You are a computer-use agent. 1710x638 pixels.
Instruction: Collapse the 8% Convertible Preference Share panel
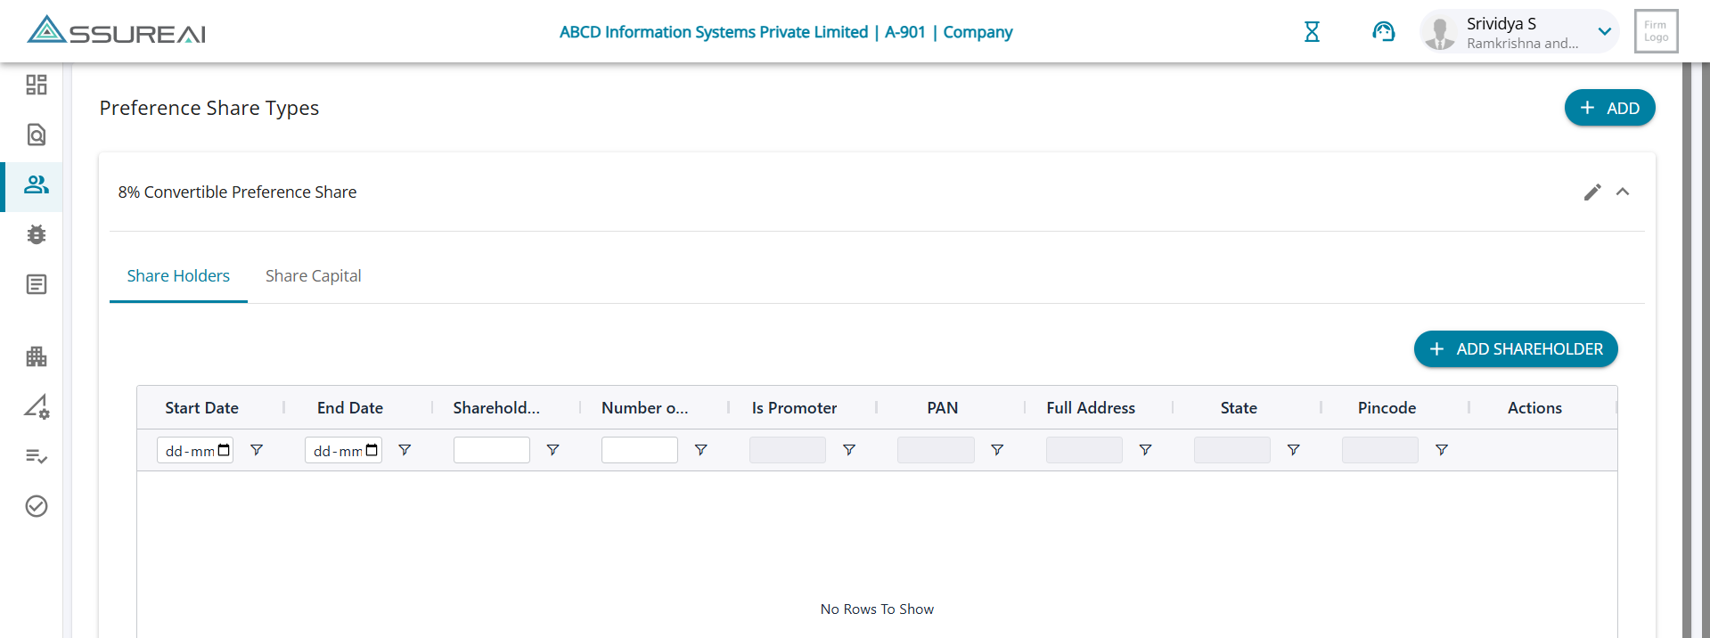click(1623, 192)
